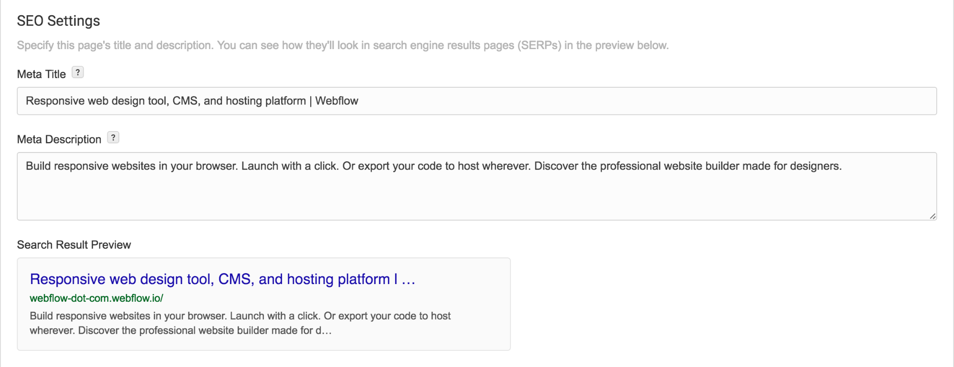Select the SEO Settings heading

tap(58, 21)
